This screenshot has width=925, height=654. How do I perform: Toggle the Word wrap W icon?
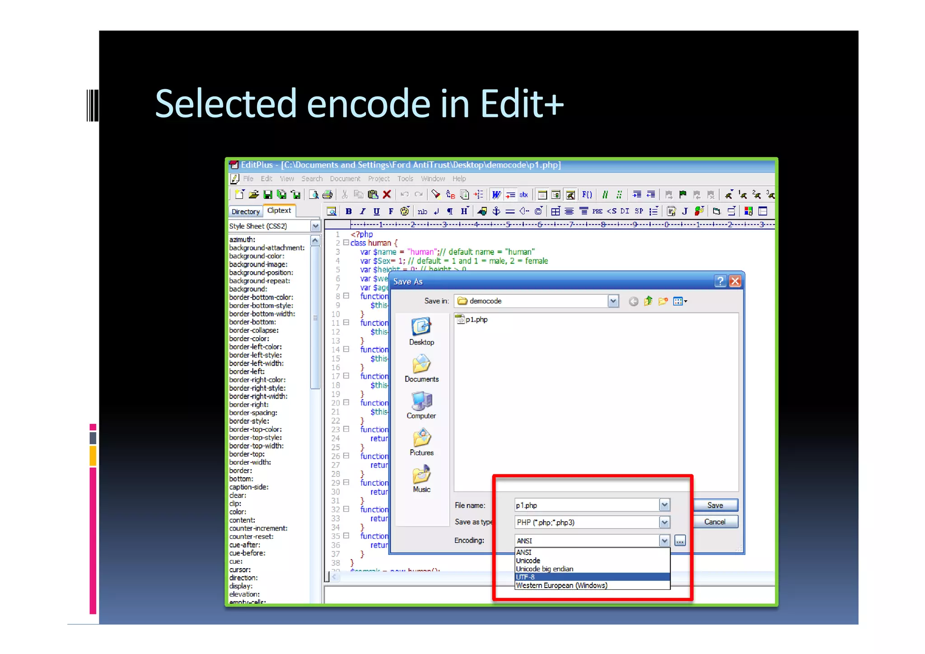coord(496,195)
